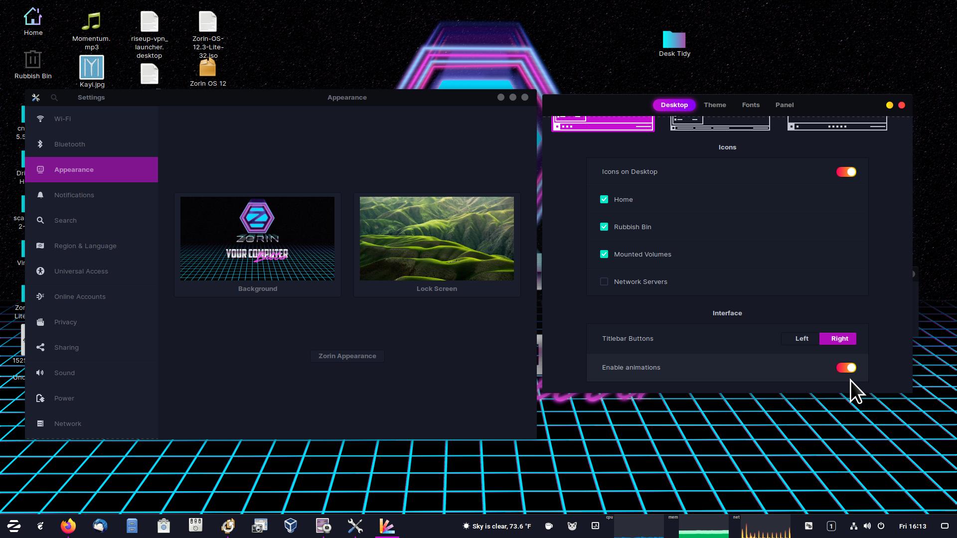
Task: Select the Lock Screen wallpaper thumbnail
Action: (x=437, y=239)
